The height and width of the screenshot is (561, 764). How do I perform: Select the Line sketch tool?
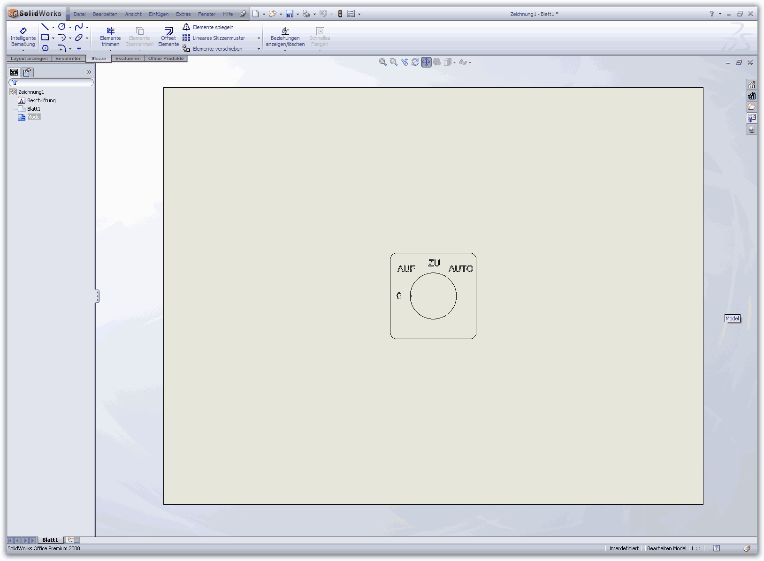click(x=45, y=27)
